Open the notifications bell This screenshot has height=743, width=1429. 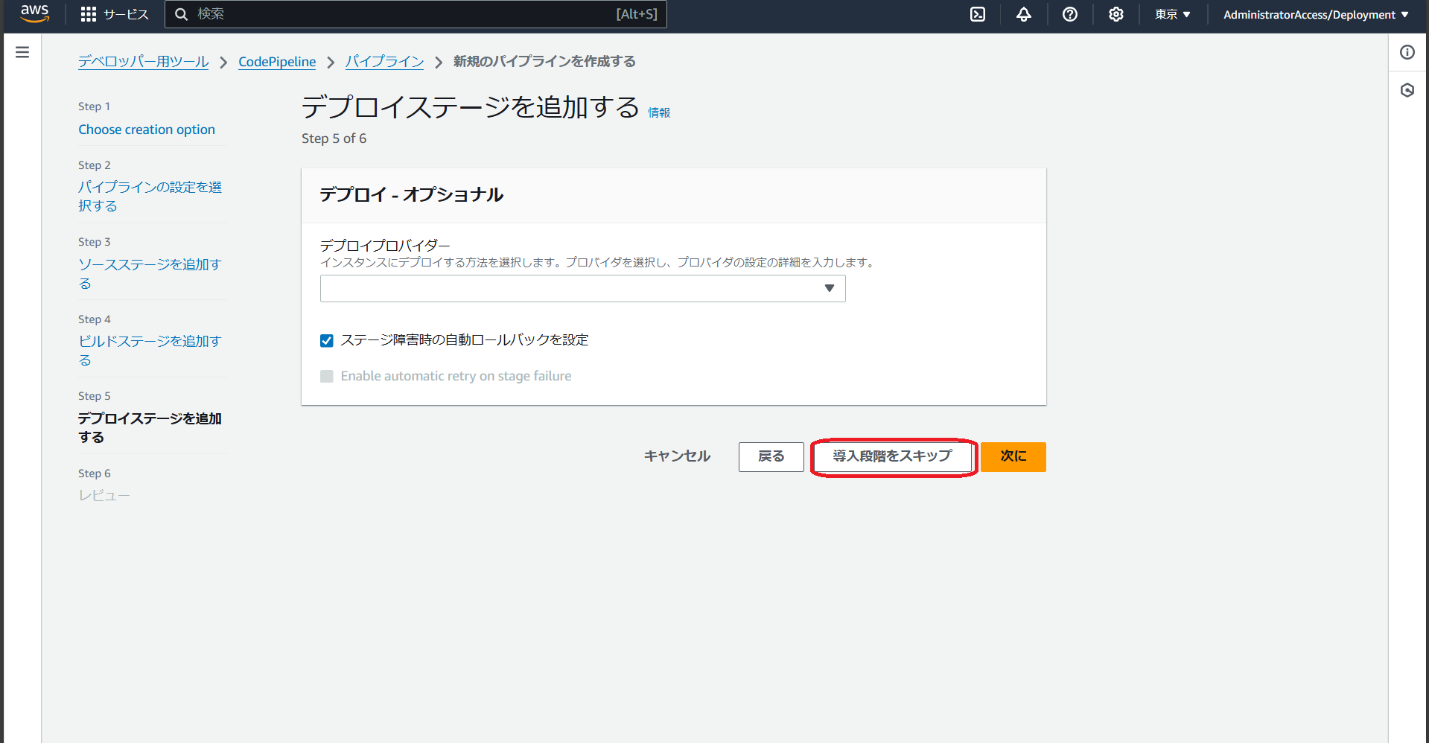pos(1023,13)
